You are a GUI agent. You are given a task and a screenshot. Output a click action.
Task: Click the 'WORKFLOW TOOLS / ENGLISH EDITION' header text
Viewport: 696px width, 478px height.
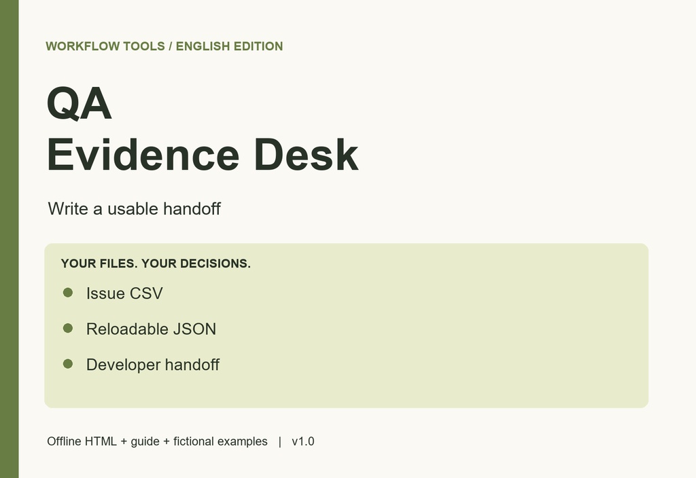[164, 46]
